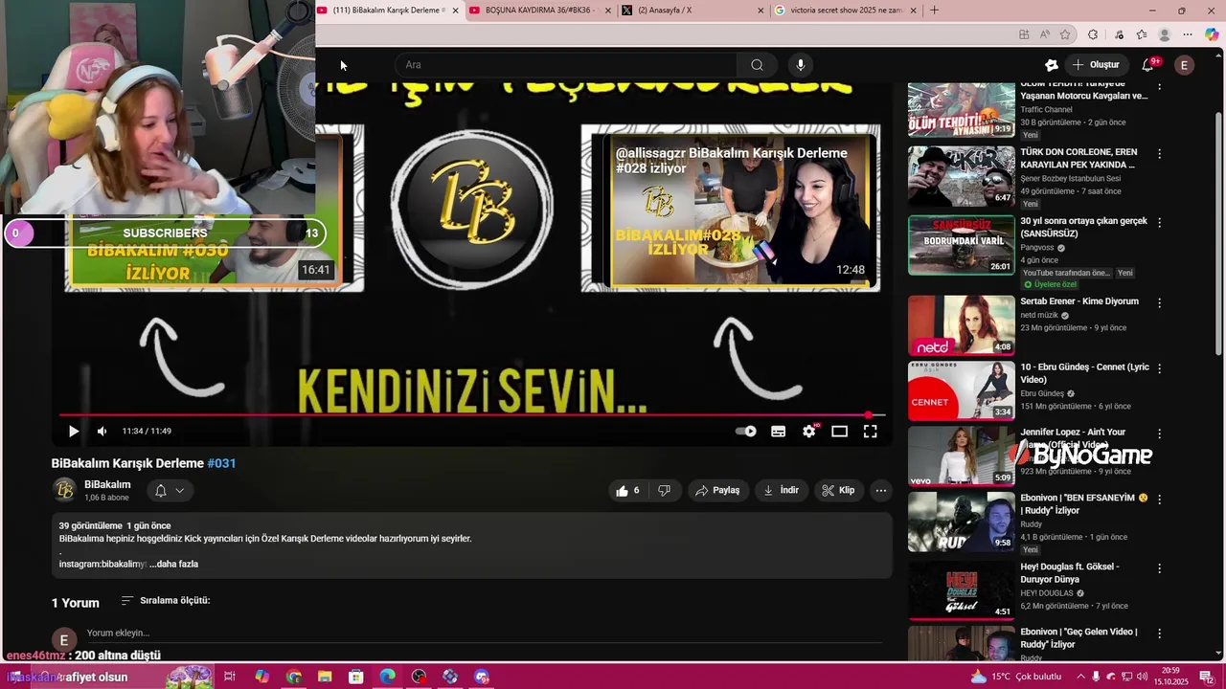Like the video with thumbs up

pos(628,491)
